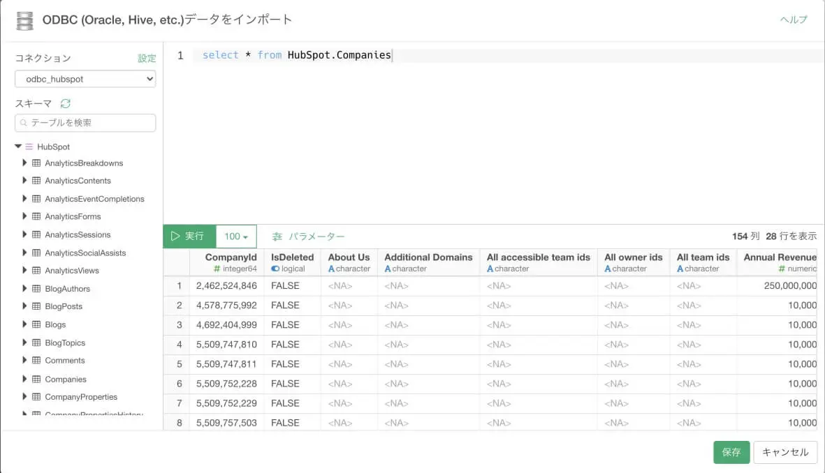Expand the AnalyticsForms table node
The image size is (825, 473).
[25, 216]
